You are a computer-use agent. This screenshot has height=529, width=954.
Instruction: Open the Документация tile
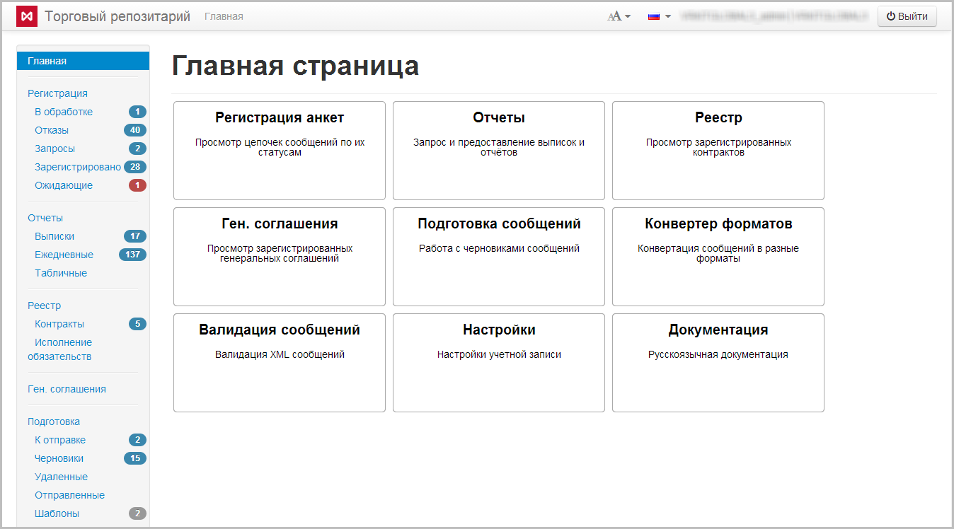(x=718, y=362)
